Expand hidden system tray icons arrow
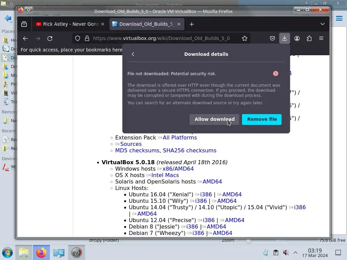The width and height of the screenshot is (347, 260). point(295,253)
